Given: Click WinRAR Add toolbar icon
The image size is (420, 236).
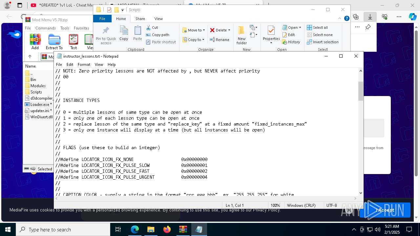Looking at the screenshot, I should click(x=35, y=42).
